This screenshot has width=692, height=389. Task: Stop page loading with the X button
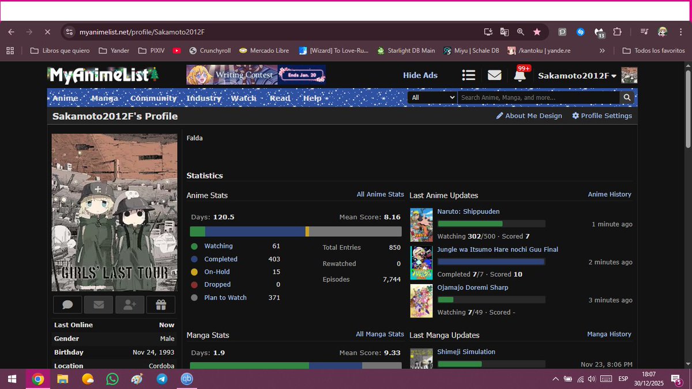coord(47,32)
